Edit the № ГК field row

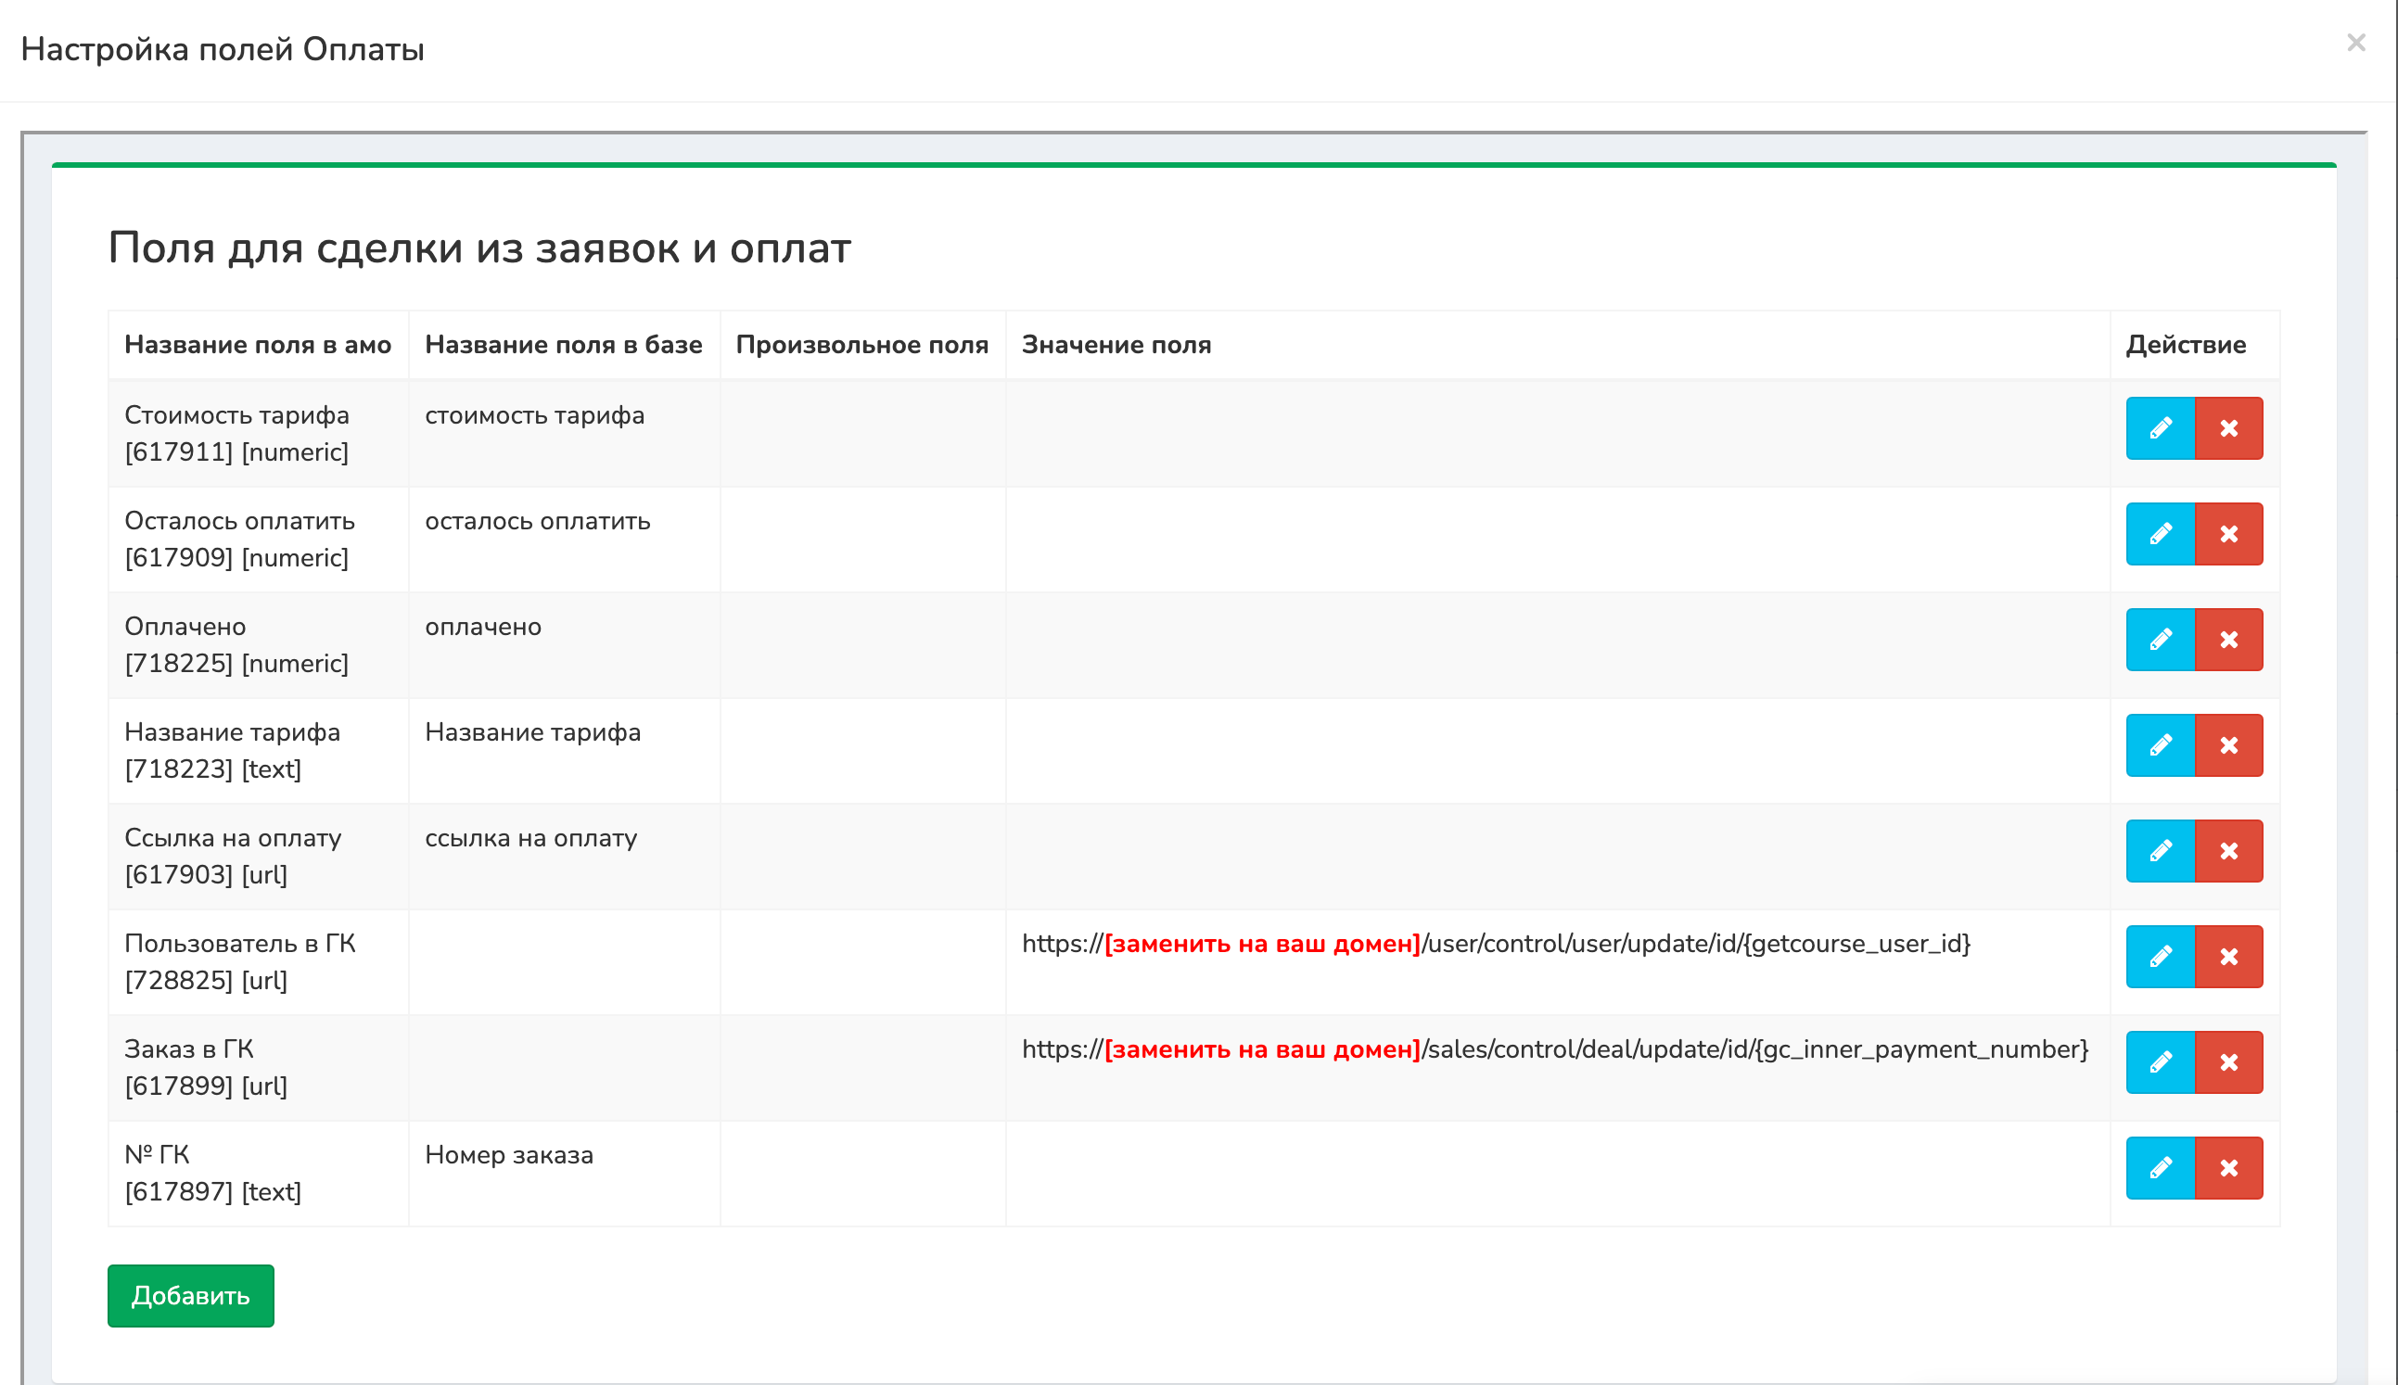pos(2160,1167)
